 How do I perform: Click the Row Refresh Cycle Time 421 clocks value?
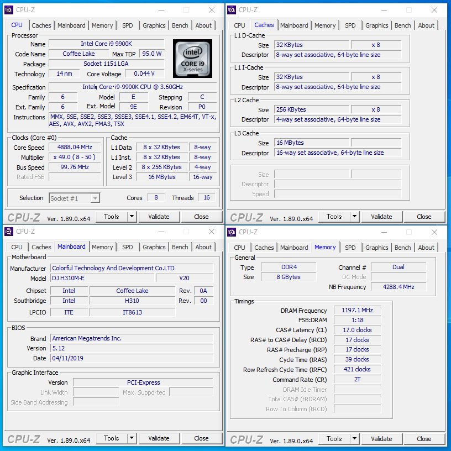point(357,369)
